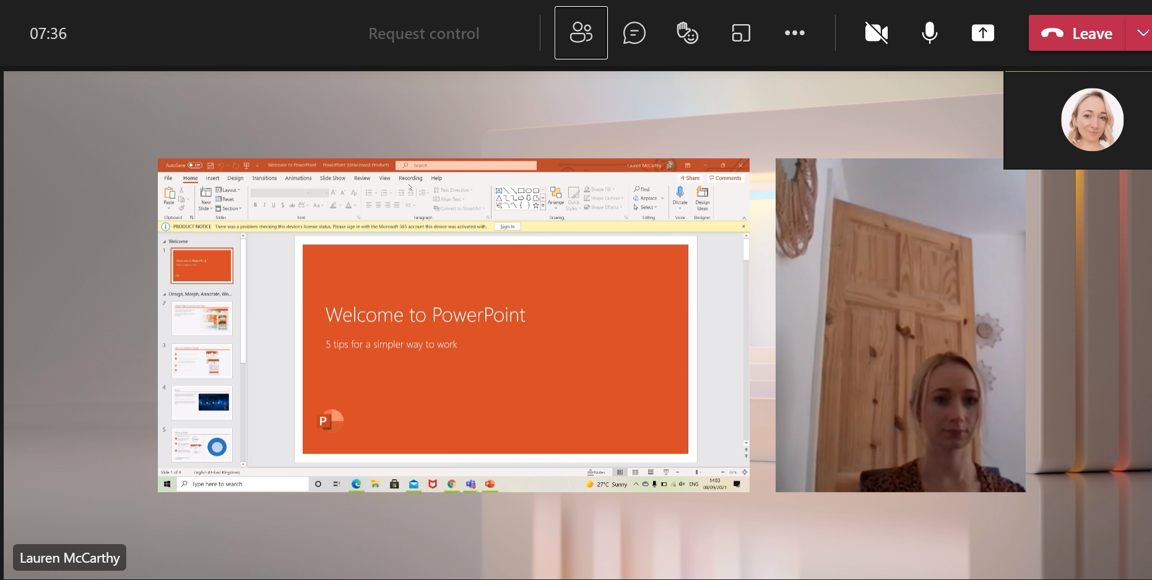The height and width of the screenshot is (580, 1152).
Task: Expand the Leave options dropdown arrow
Action: pos(1142,33)
